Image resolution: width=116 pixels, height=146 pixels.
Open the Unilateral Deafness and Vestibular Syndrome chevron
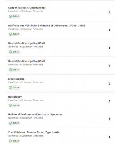(x=109, y=119)
